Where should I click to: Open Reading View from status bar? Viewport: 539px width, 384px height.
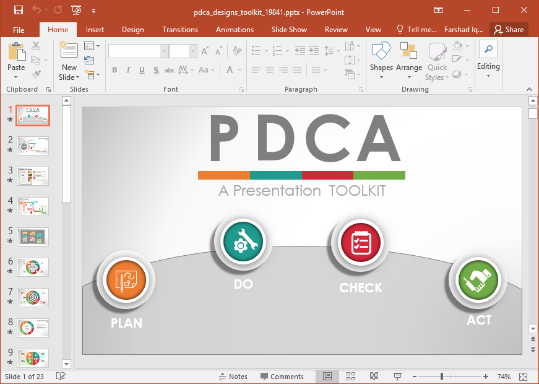[x=374, y=377]
